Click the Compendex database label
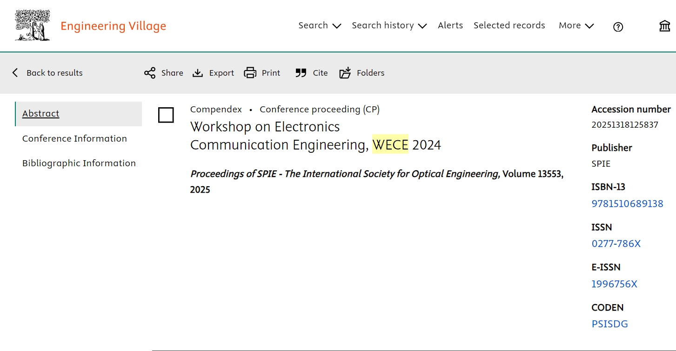Screen dimensions: 676x351 click(216, 110)
